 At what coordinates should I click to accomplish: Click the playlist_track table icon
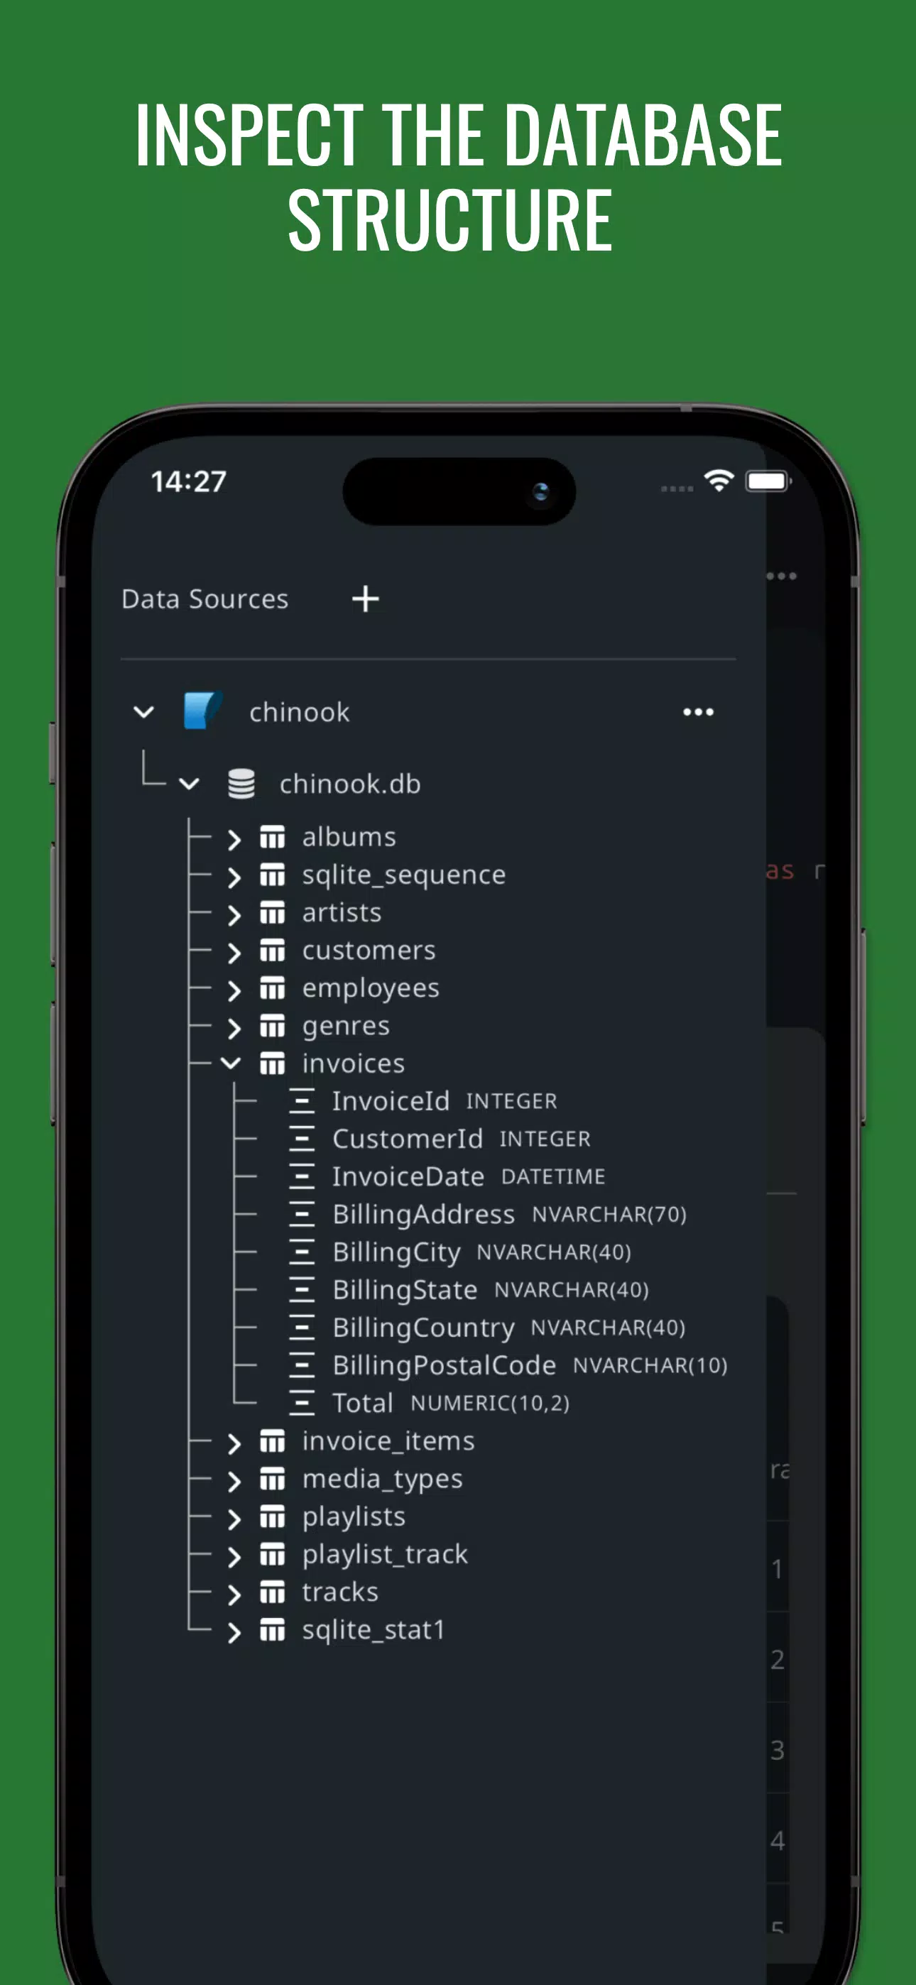point(272,1554)
